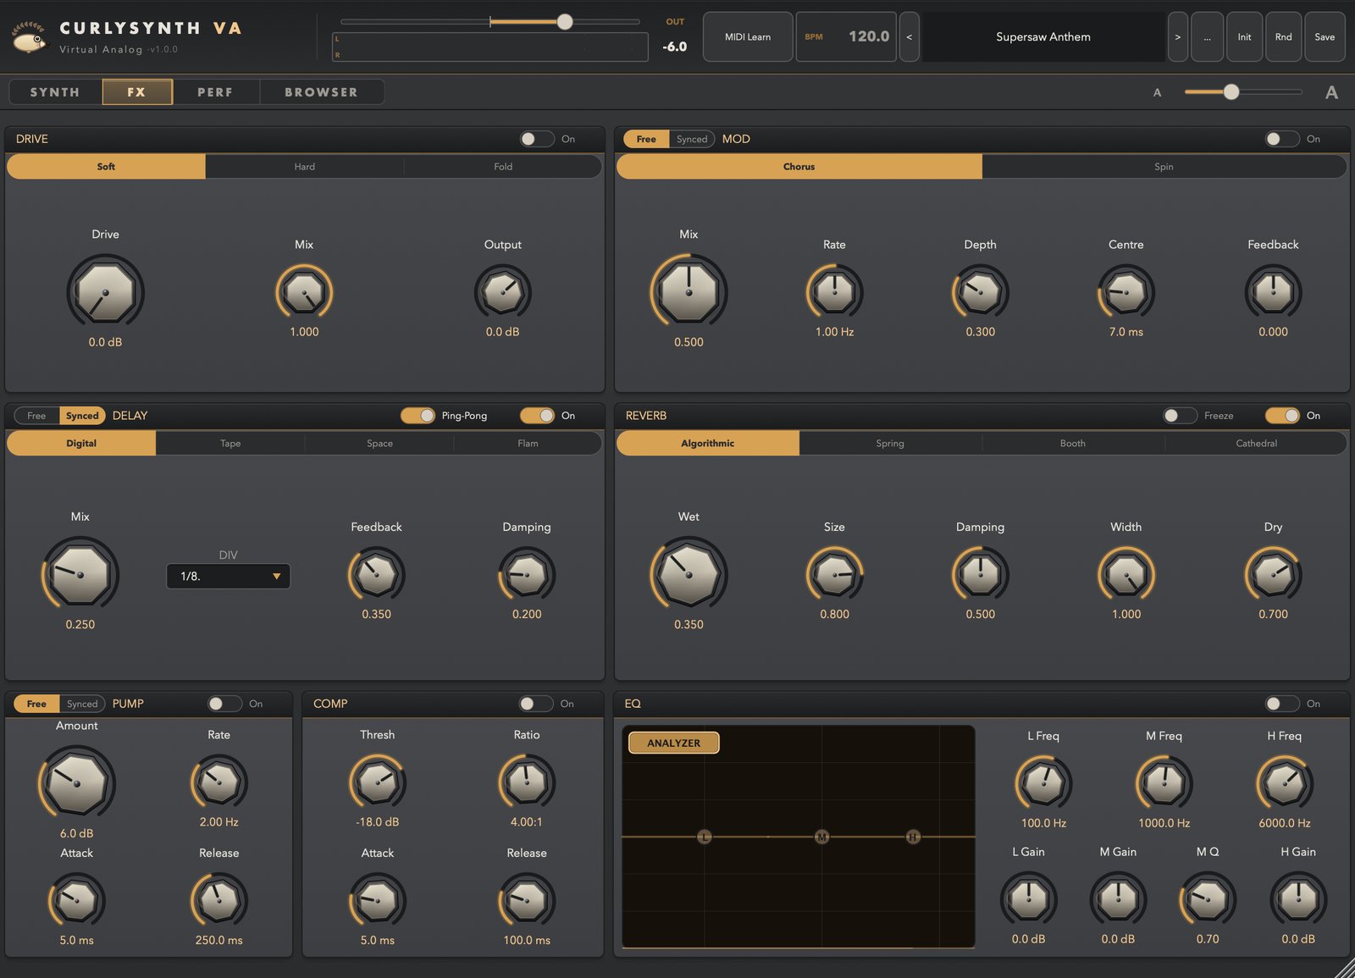This screenshot has width=1355, height=978.
Task: Enable the PUMP On switch
Action: tap(224, 704)
